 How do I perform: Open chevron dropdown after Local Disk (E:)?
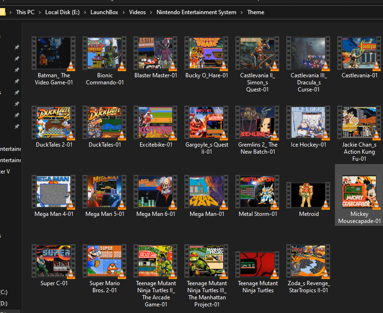[x=85, y=12]
